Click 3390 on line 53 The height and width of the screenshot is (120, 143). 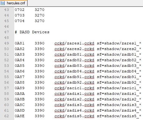pyautogui.click(x=39, y=66)
